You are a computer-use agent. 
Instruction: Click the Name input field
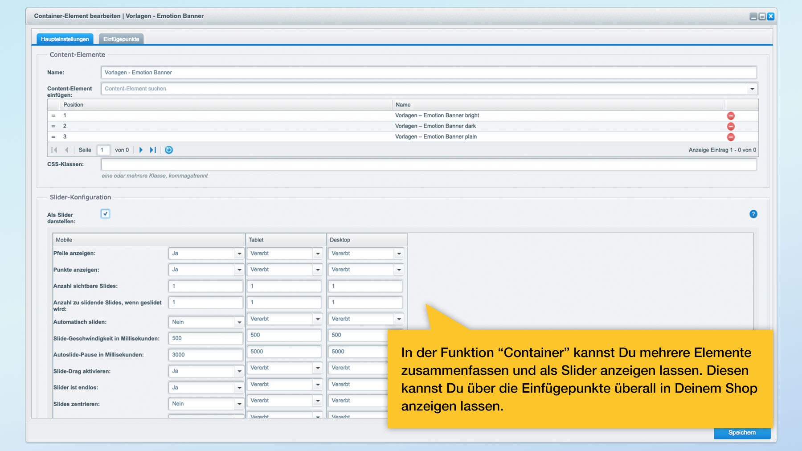point(429,73)
